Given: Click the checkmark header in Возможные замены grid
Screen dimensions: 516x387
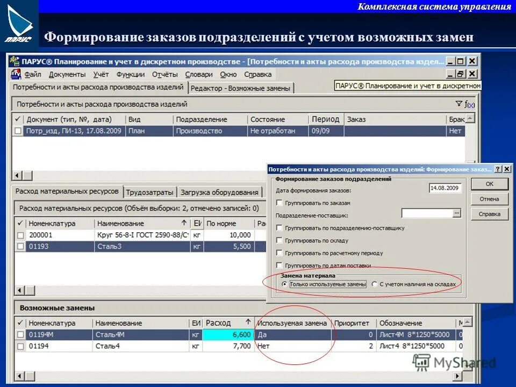Looking at the screenshot, I should tap(20, 324).
